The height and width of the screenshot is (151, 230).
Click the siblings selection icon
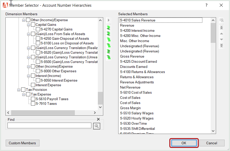[x=108, y=51]
